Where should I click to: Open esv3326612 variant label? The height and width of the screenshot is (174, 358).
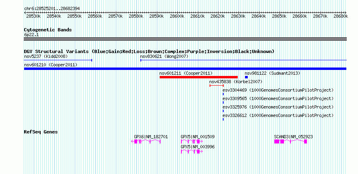(x=278, y=115)
